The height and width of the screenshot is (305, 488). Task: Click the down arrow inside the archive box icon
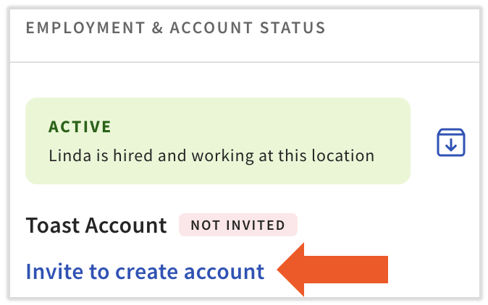click(450, 145)
